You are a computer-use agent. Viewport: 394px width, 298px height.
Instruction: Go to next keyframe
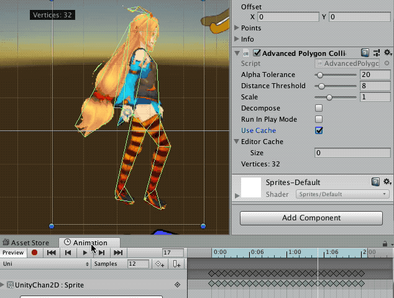[101, 253]
